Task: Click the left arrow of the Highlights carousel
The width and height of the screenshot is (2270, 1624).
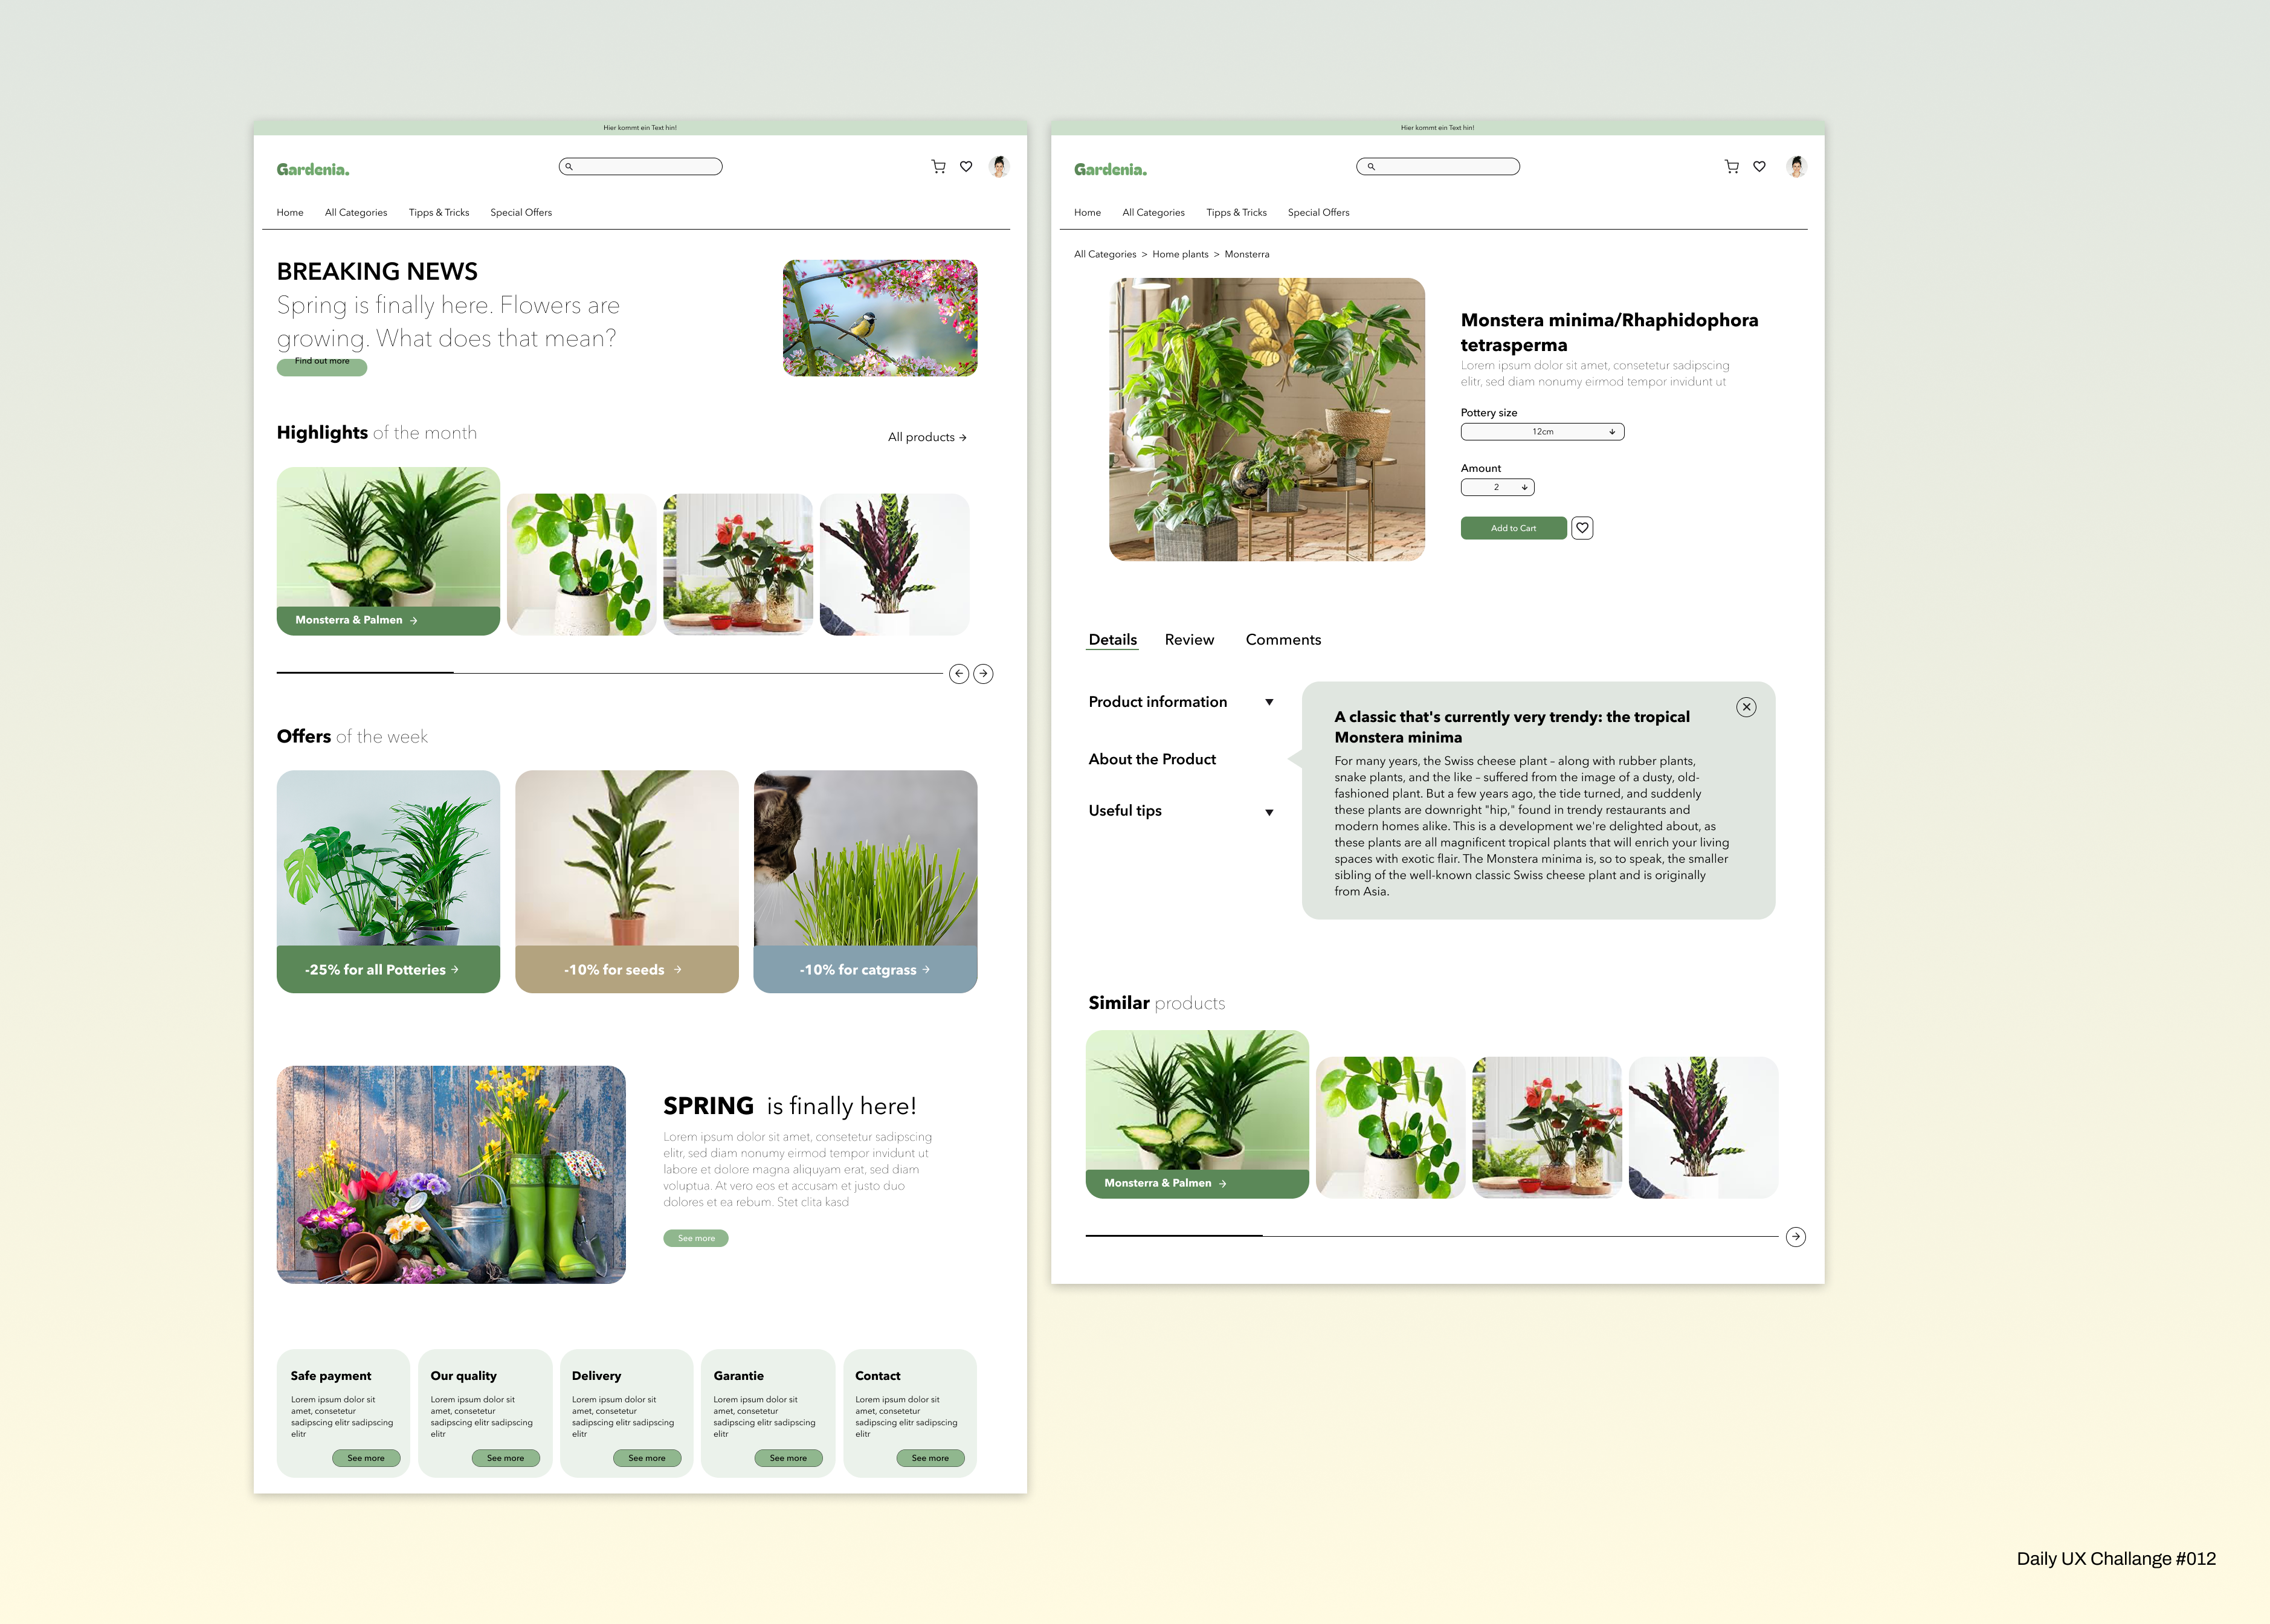Action: tap(959, 675)
